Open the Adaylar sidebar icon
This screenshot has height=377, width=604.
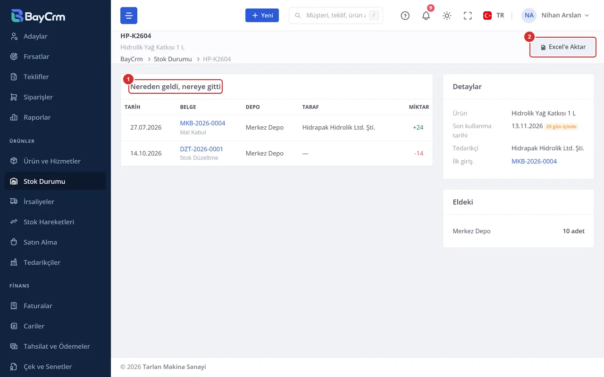tap(14, 36)
